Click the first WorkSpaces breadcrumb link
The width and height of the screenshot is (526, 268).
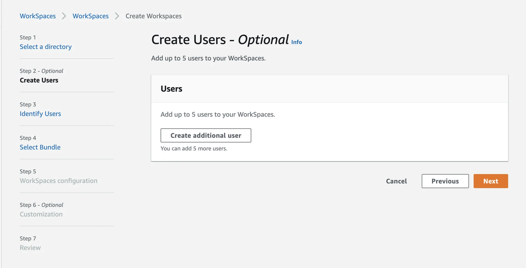[38, 16]
